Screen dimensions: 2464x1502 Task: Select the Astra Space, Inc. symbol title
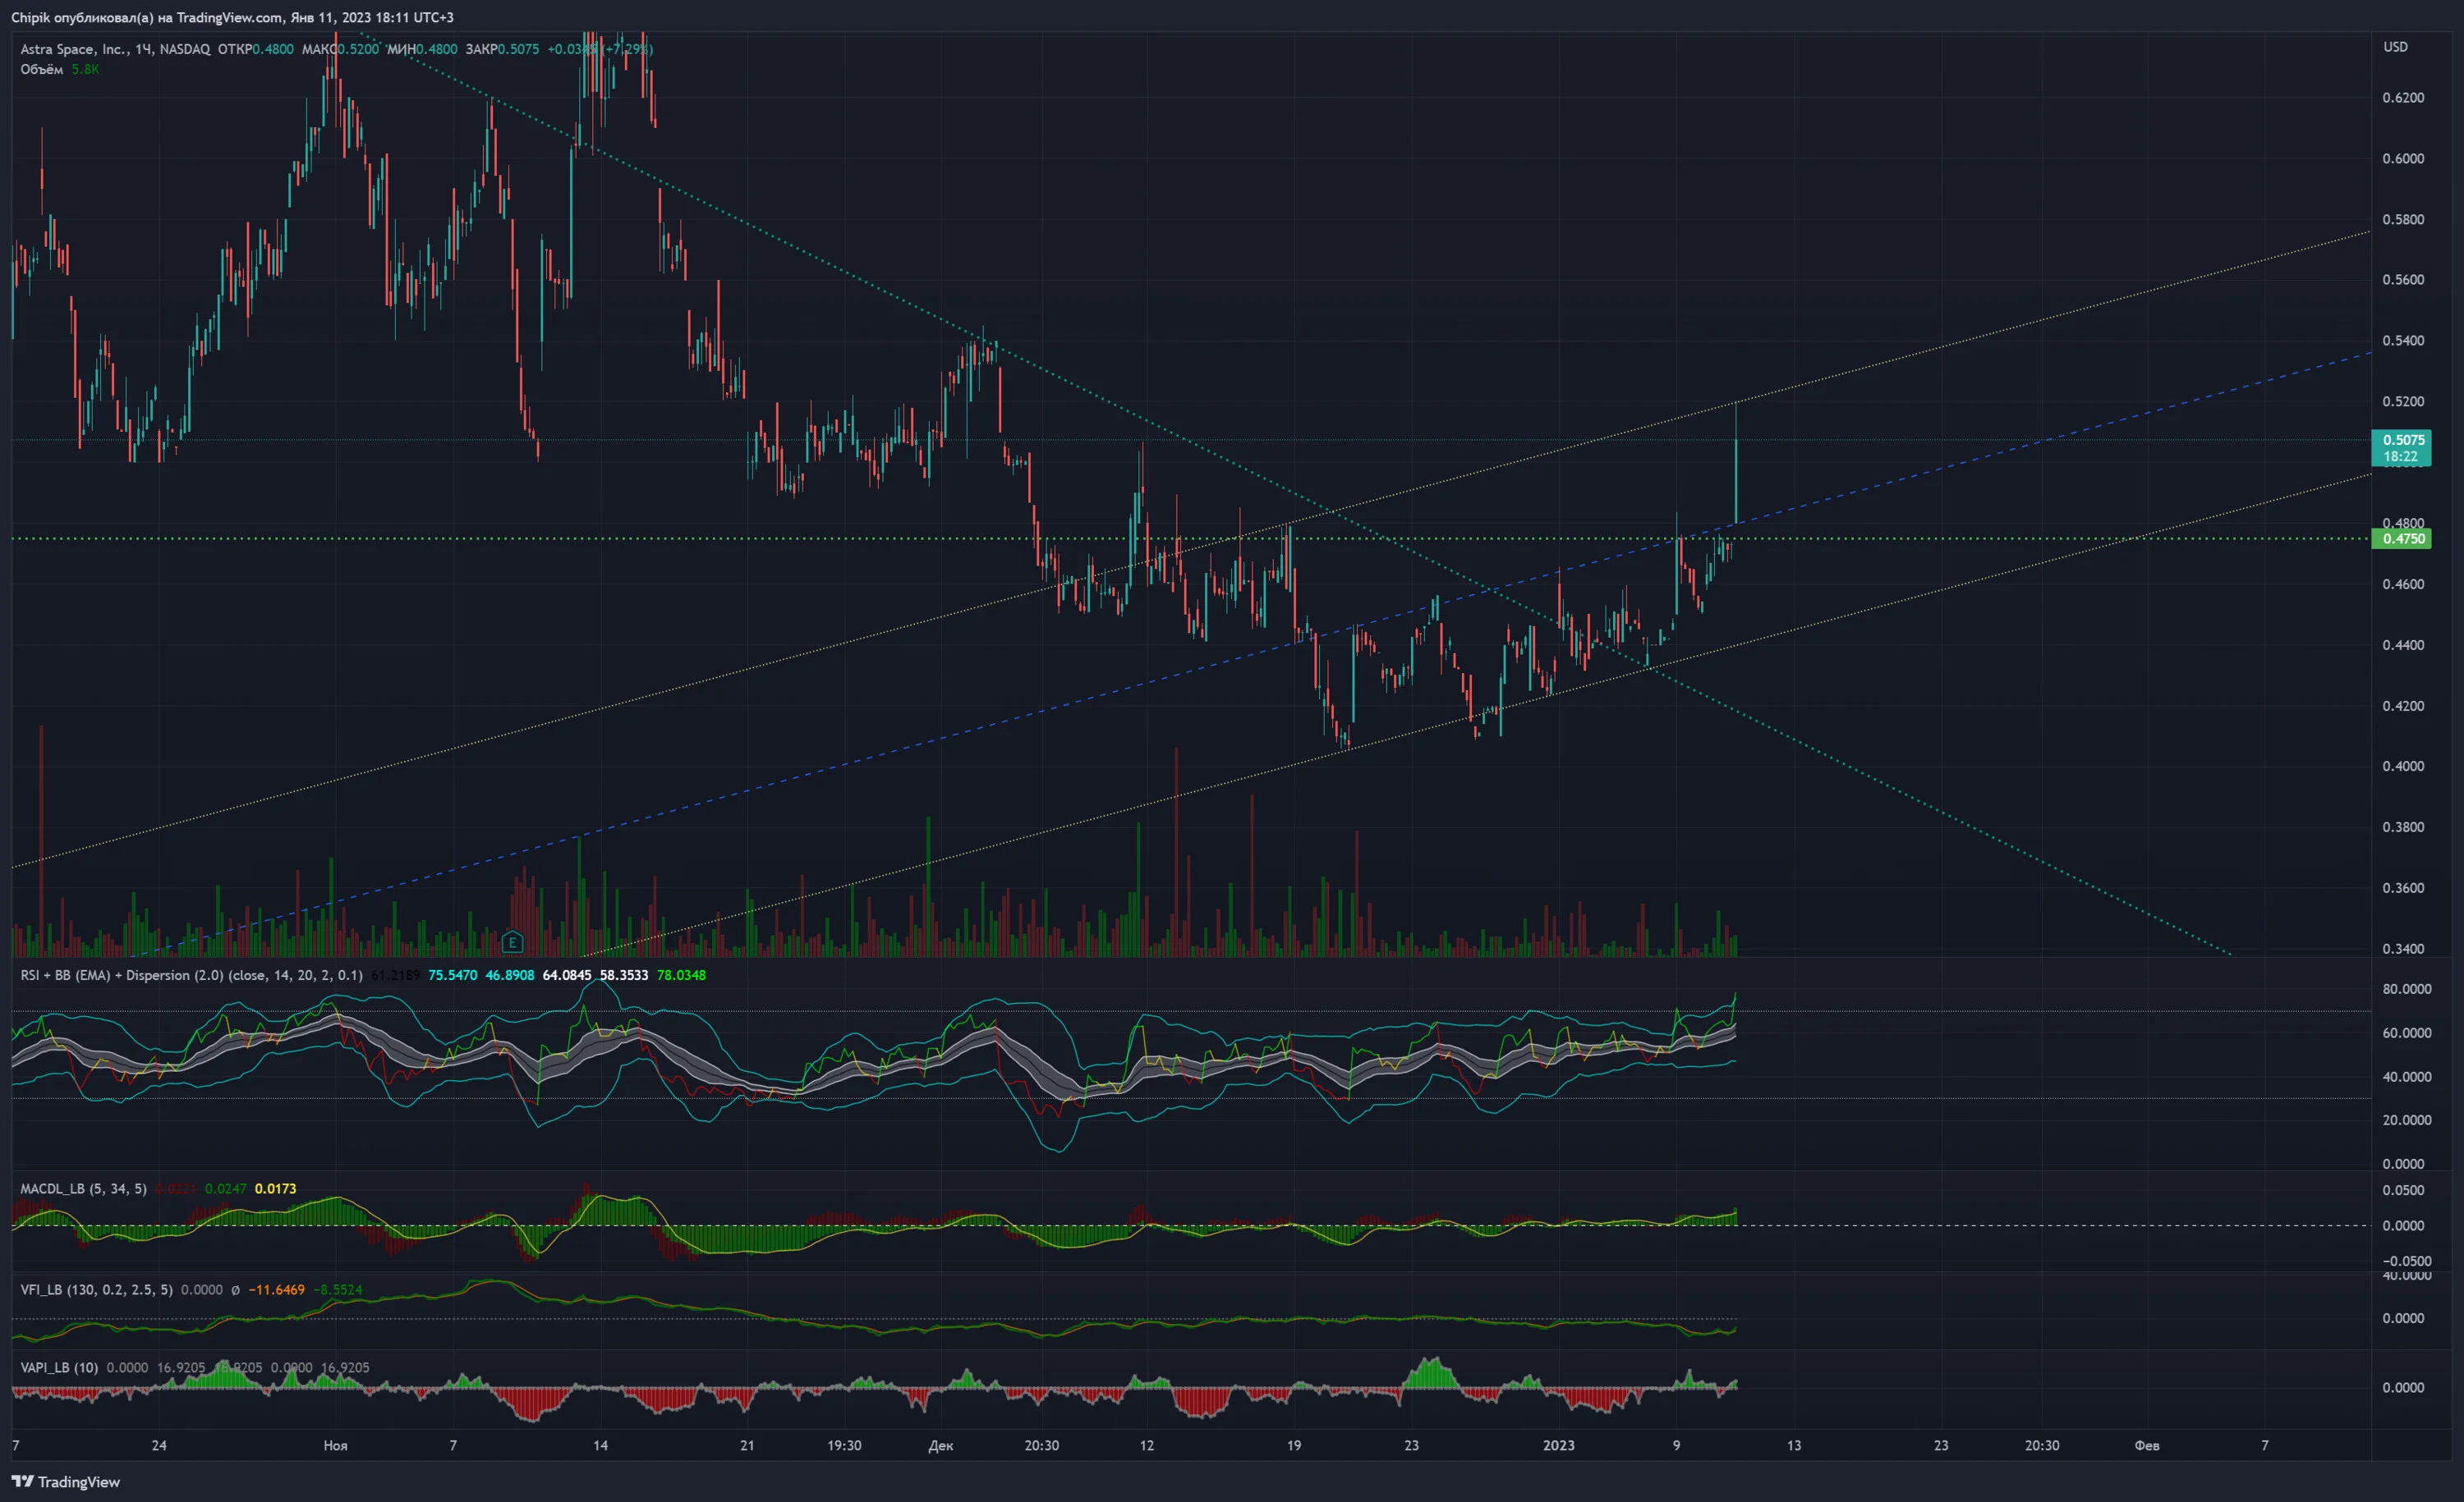point(76,49)
